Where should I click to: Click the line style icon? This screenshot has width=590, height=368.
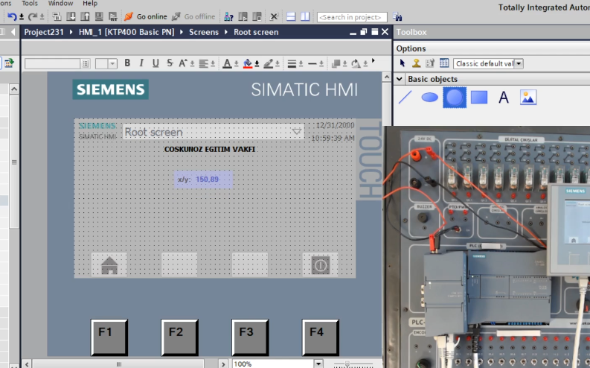tap(312, 63)
